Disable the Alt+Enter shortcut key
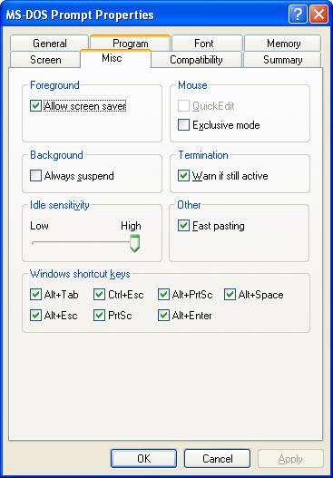The image size is (333, 478). tap(163, 316)
